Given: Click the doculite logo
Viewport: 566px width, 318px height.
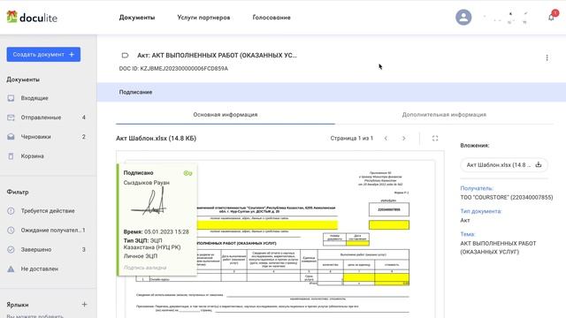Looking at the screenshot, I should [32, 17].
